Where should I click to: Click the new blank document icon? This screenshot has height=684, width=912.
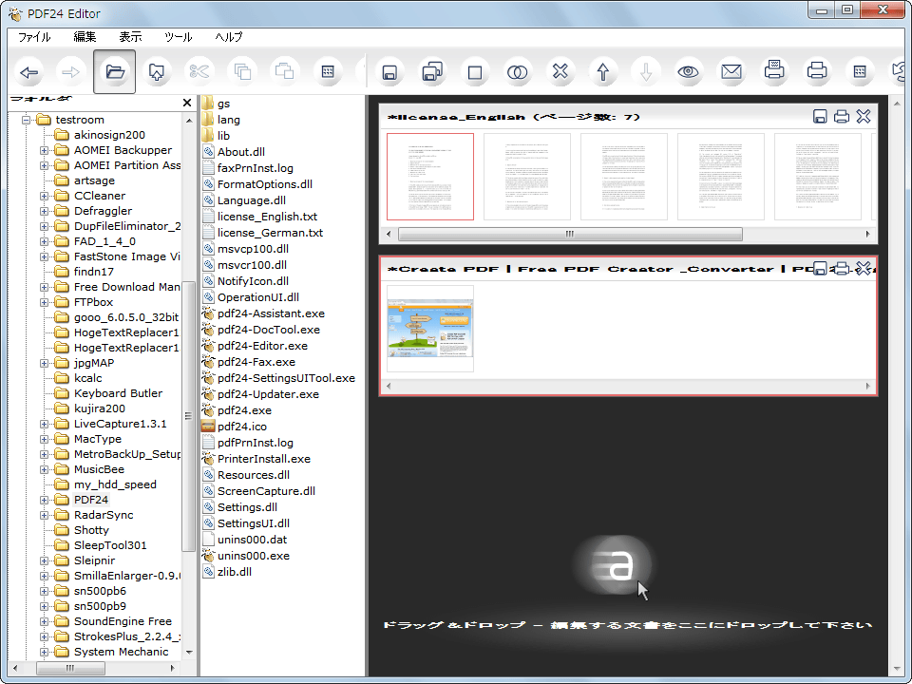coord(475,72)
